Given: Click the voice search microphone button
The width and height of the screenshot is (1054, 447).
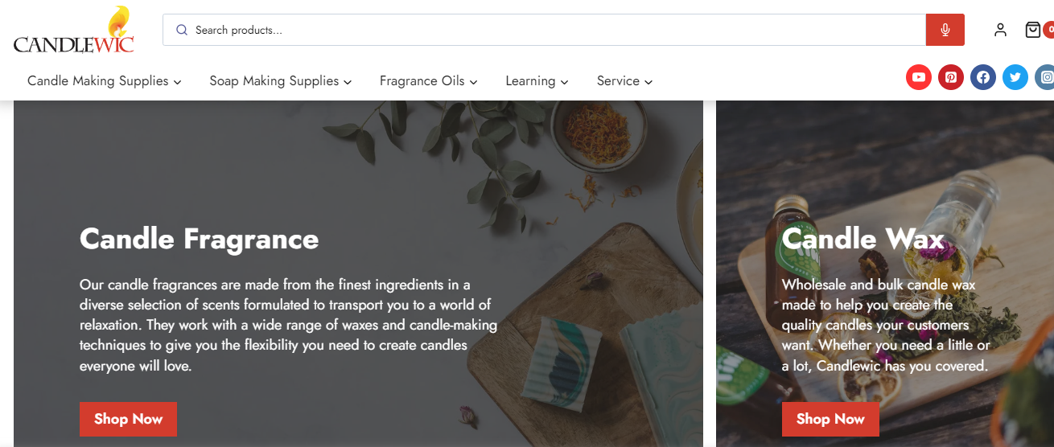Looking at the screenshot, I should pos(945,31).
